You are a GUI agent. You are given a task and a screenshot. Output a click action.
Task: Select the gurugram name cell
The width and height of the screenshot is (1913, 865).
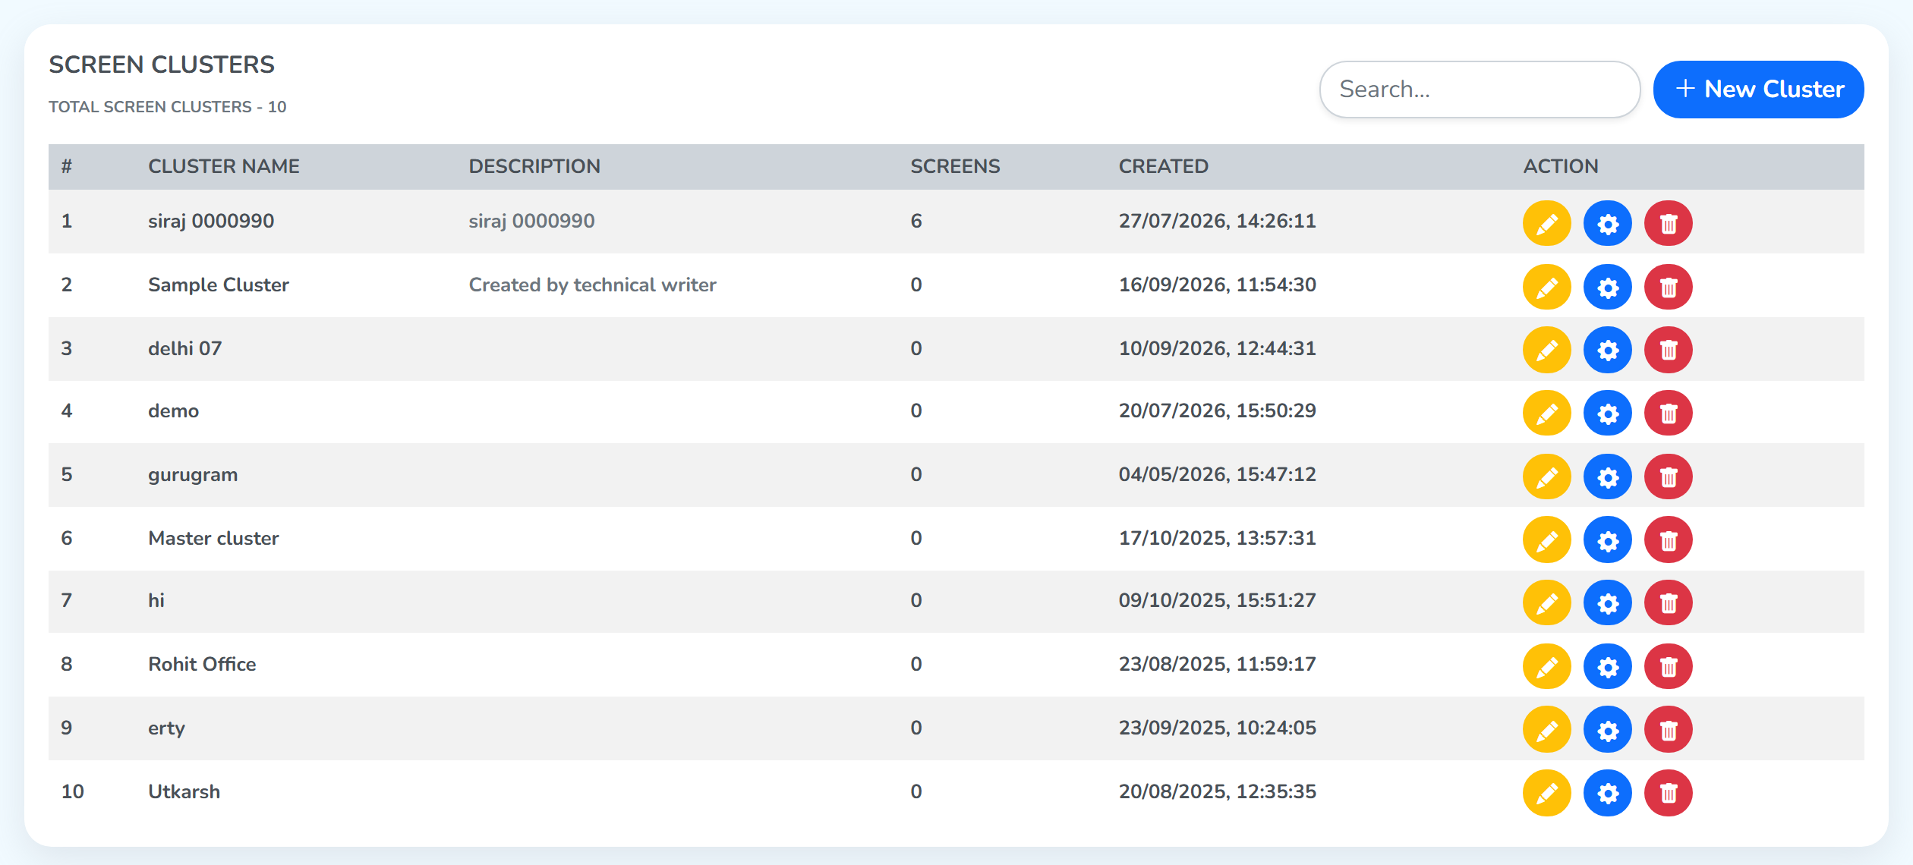[x=193, y=475]
